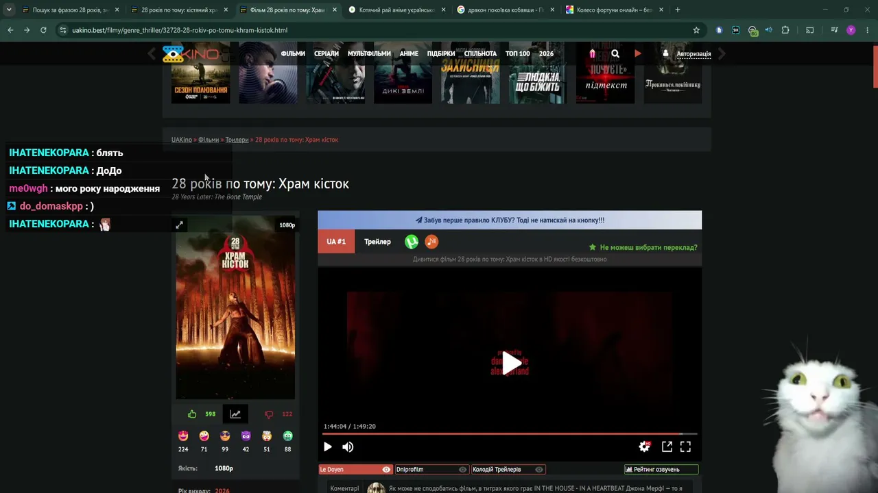
Task: Switch to the UA #1 player tab
Action: click(x=336, y=242)
